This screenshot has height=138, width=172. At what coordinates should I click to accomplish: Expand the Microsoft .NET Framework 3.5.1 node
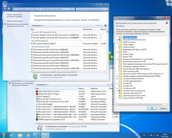coord(117,40)
